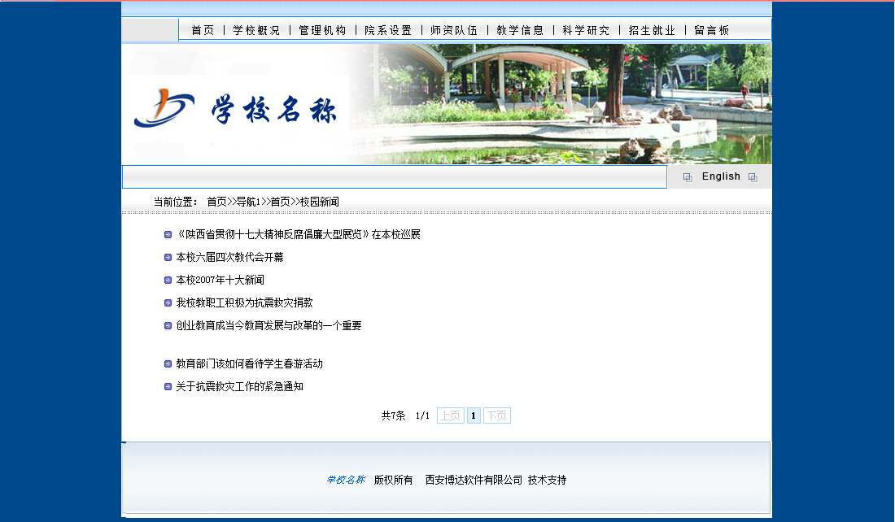Click the 共7条 total count text
Viewport: 895px width, 522px height.
point(393,415)
